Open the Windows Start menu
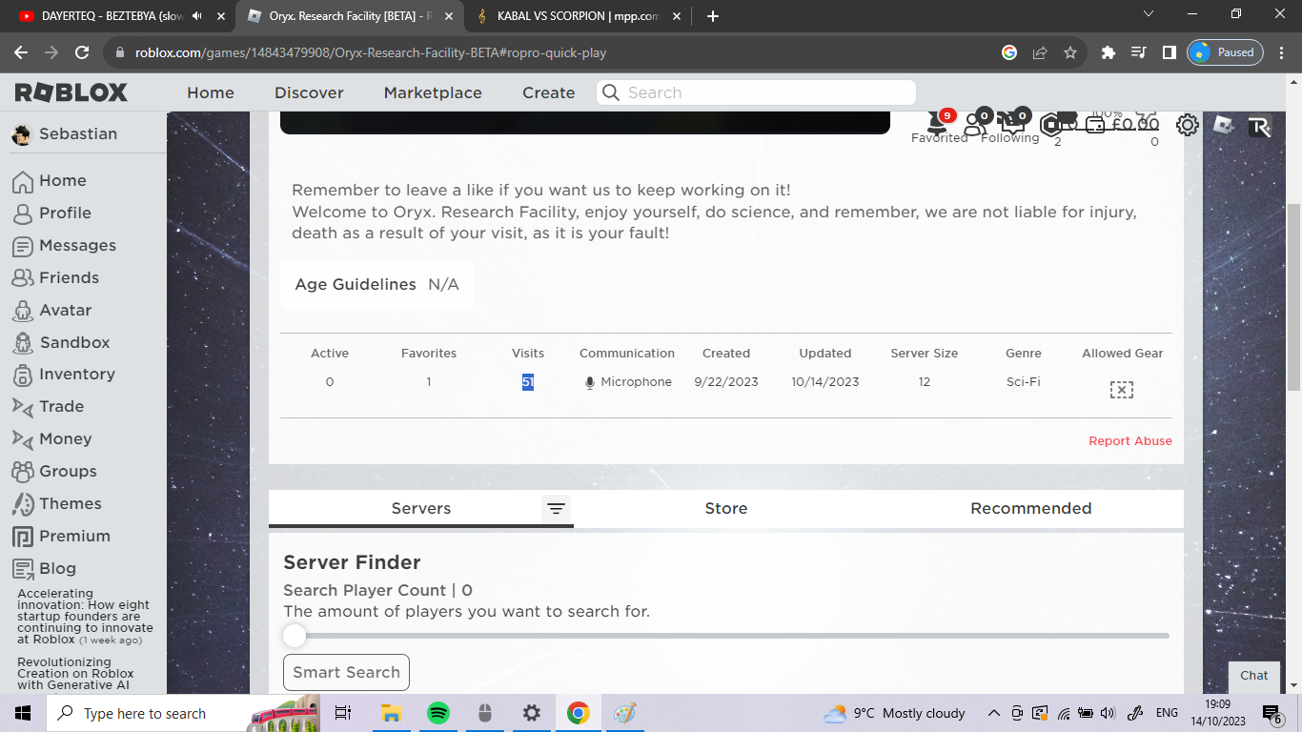 click(22, 713)
